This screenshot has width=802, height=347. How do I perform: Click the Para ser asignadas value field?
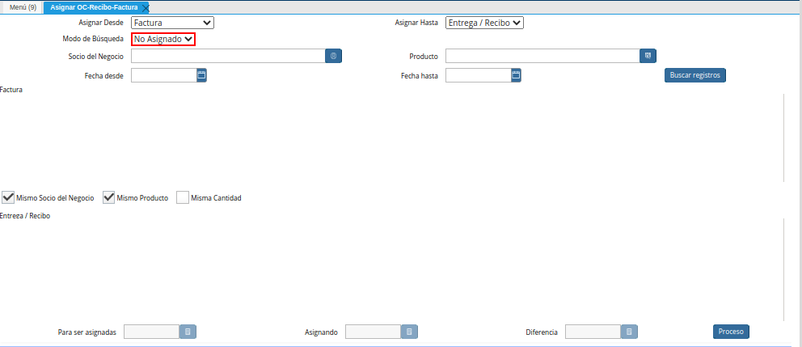[x=151, y=332]
